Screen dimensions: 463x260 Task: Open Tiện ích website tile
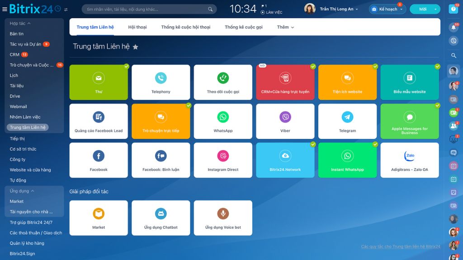348,82
